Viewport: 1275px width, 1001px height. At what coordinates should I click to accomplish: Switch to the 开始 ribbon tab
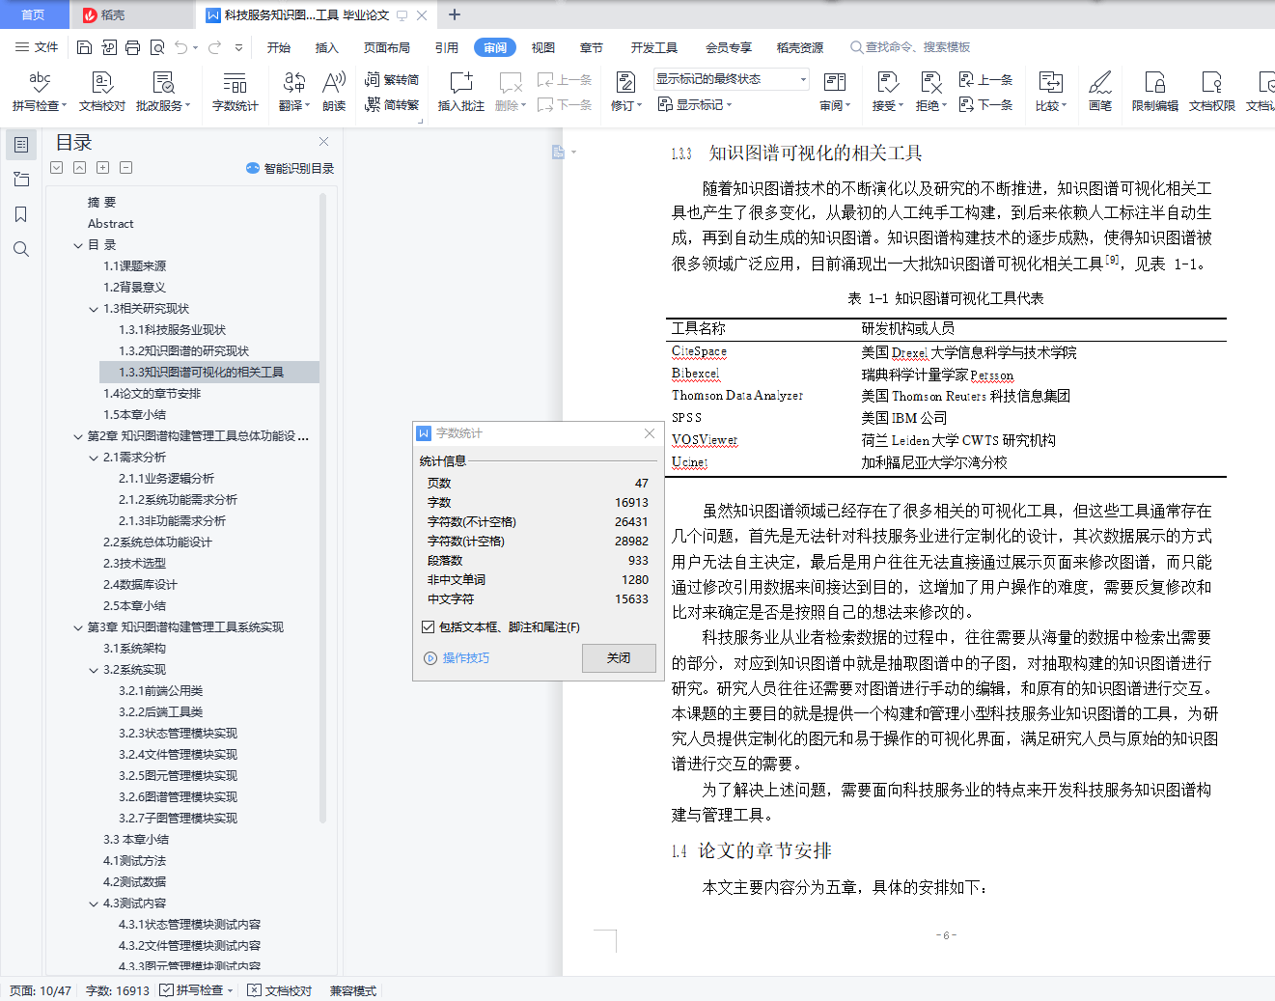[x=279, y=47]
